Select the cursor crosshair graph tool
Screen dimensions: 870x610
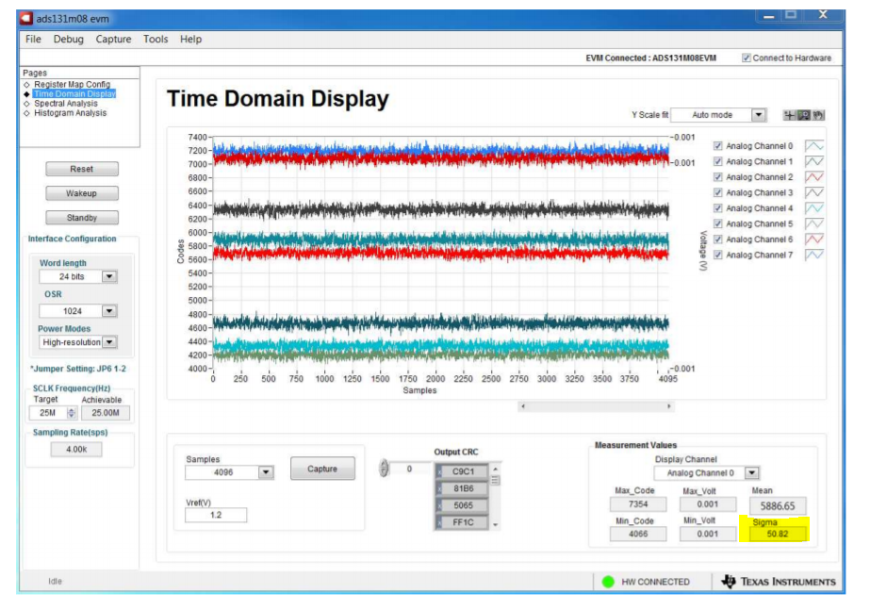coord(790,114)
